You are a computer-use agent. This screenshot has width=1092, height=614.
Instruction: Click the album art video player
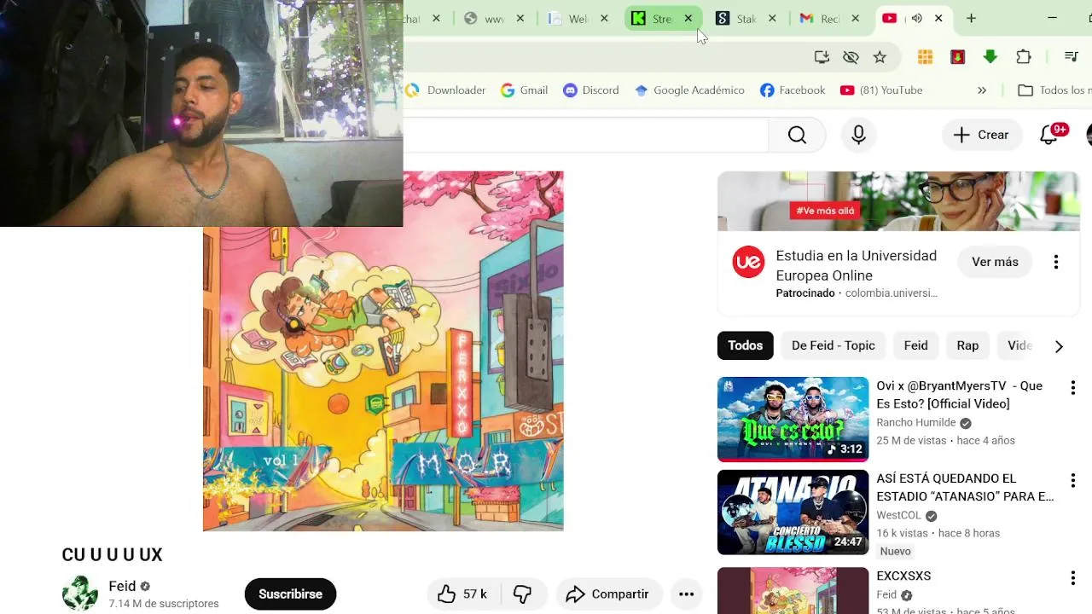coord(383,351)
